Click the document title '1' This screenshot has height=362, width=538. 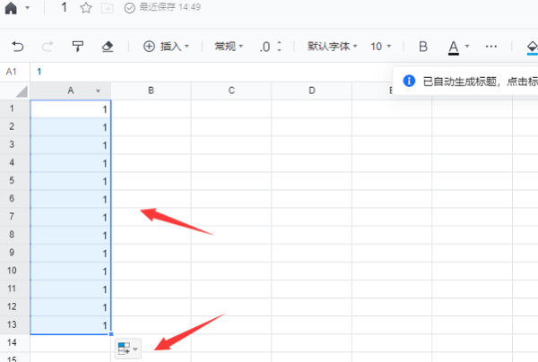pyautogui.click(x=64, y=7)
